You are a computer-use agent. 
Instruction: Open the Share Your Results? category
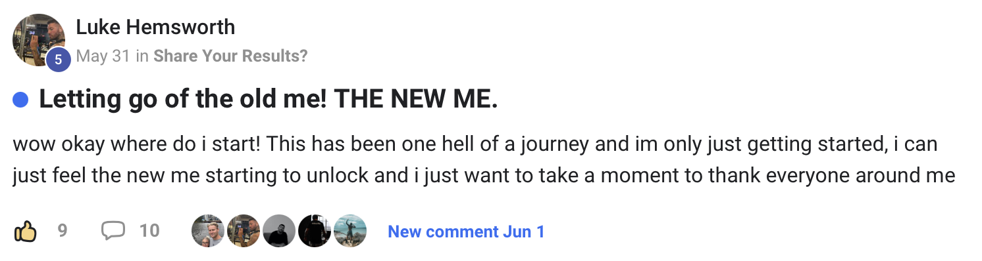(230, 56)
